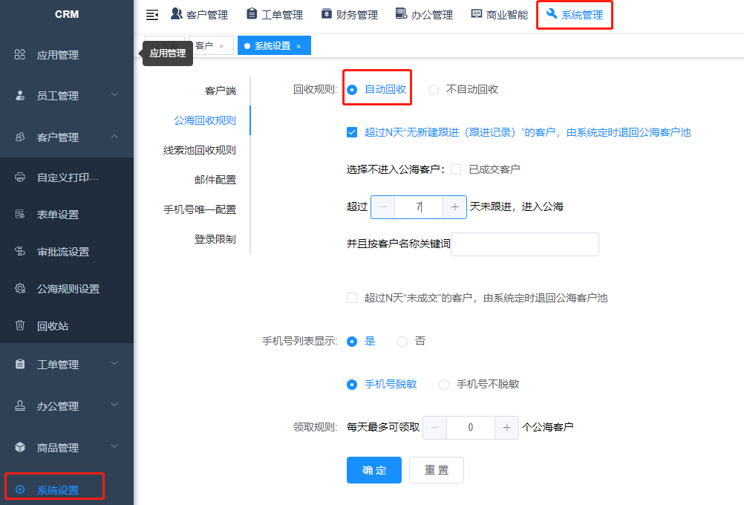Choose the 手机号不脱敏 radio button

(444, 385)
